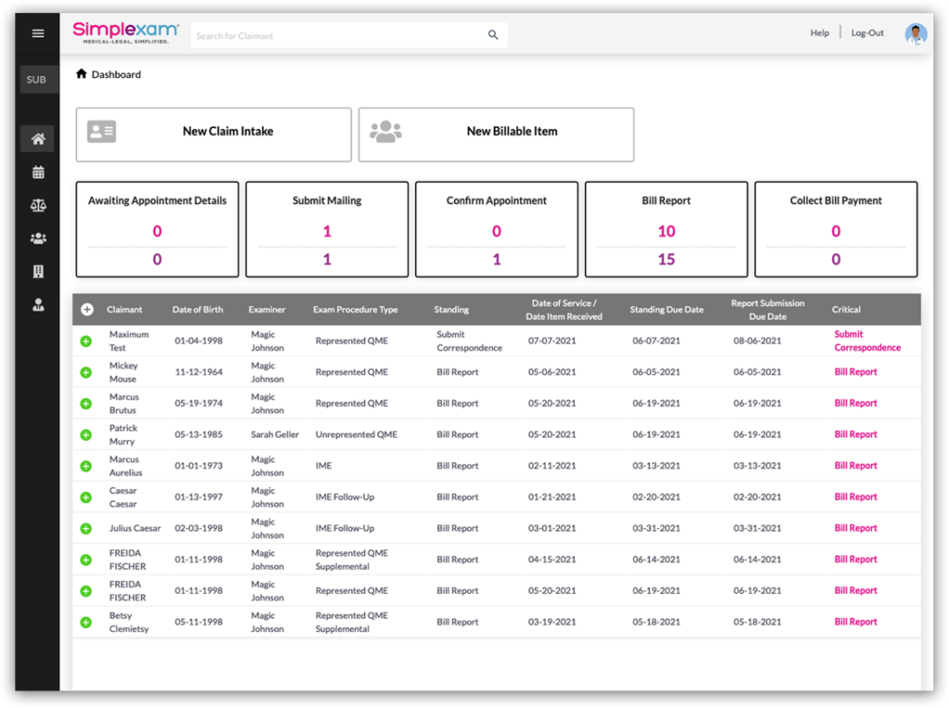The width and height of the screenshot is (949, 708).
Task: Sort by the Date of Birth column header
Action: coord(197,310)
